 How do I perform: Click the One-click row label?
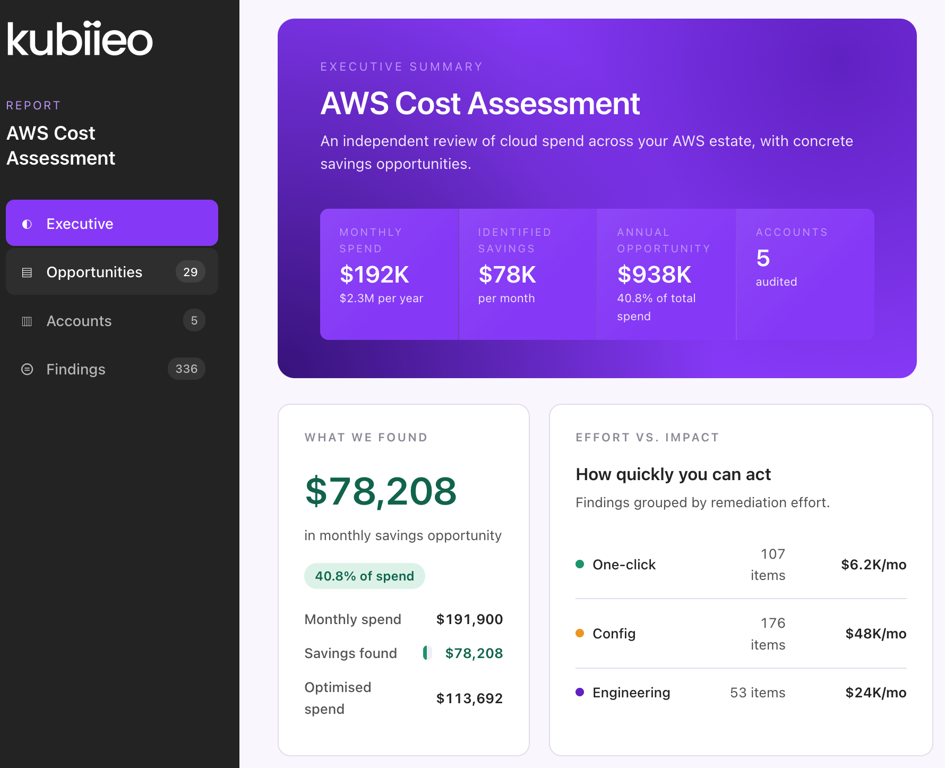624,565
